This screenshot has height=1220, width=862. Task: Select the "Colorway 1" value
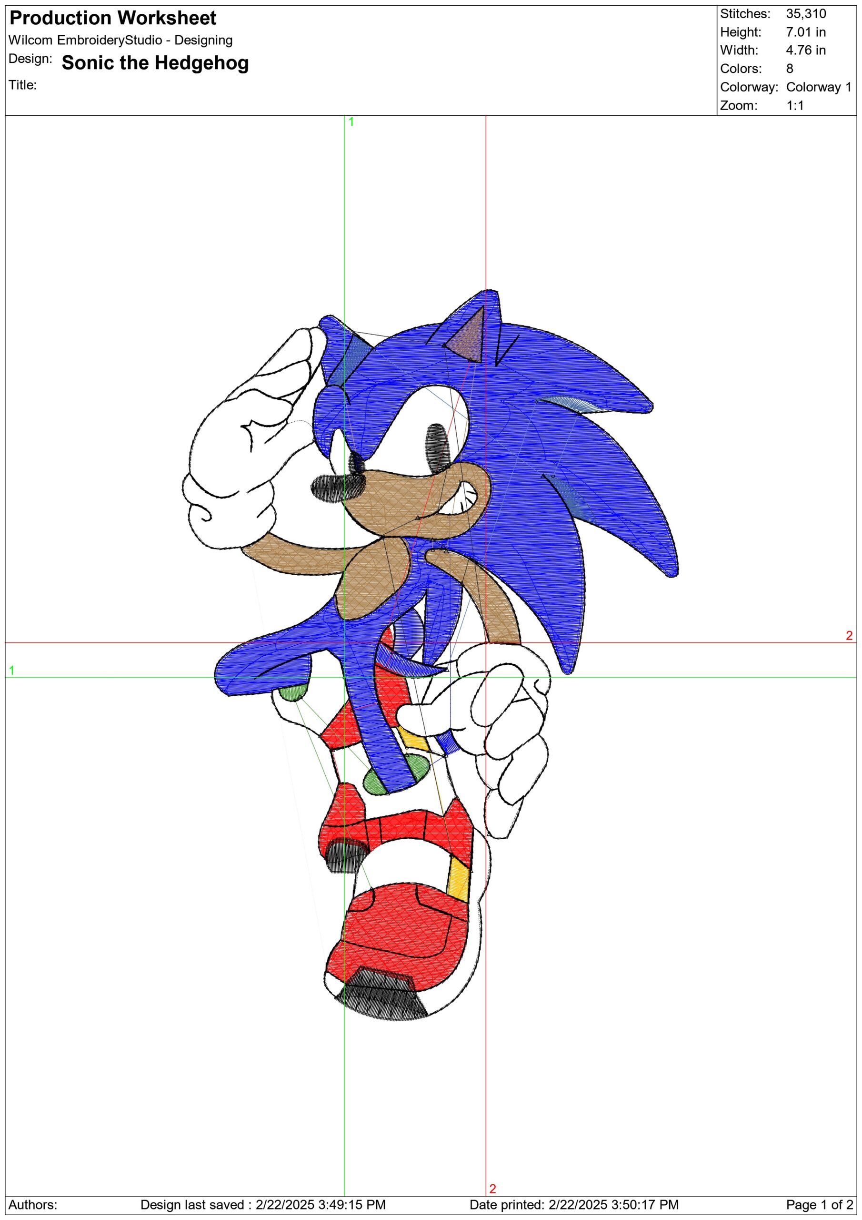click(819, 87)
